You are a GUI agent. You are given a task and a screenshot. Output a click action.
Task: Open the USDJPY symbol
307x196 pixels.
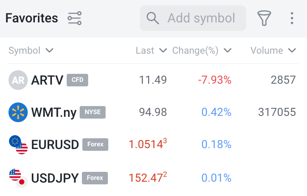(55, 177)
